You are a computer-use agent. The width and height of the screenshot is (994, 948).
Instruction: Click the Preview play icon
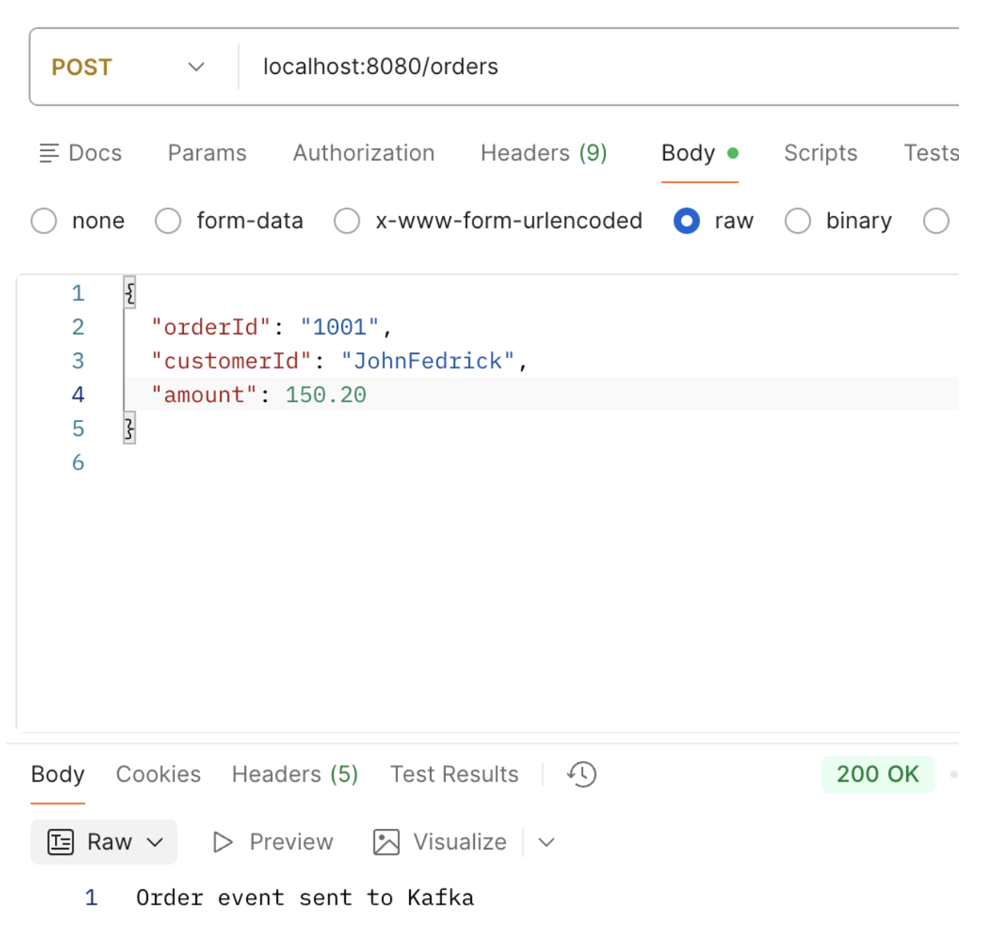pos(222,842)
